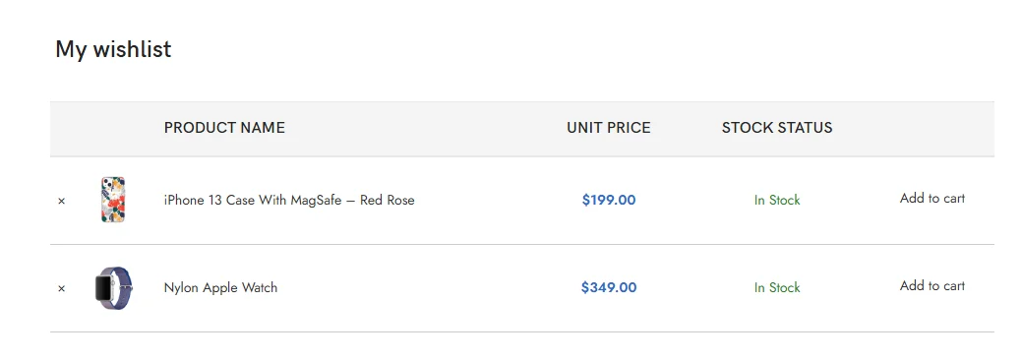
Task: Open the Nylon Apple Watch product link
Action: point(220,287)
